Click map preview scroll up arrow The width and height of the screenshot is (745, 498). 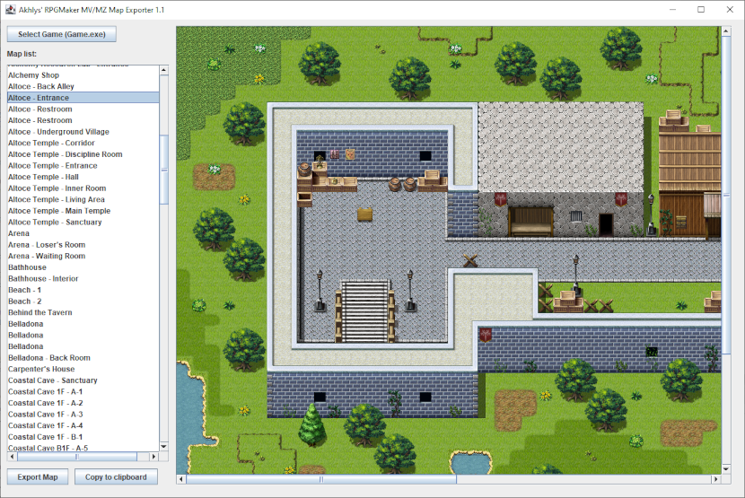point(726,31)
